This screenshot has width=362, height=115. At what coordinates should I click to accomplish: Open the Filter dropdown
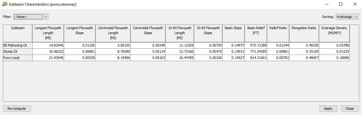tap(31, 17)
